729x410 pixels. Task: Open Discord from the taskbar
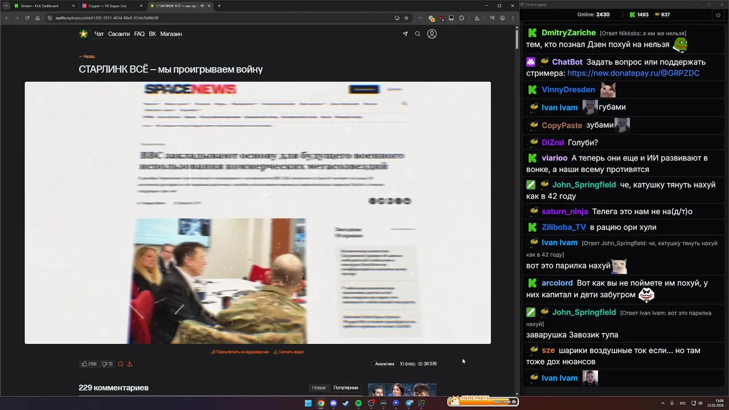pyautogui.click(x=333, y=403)
